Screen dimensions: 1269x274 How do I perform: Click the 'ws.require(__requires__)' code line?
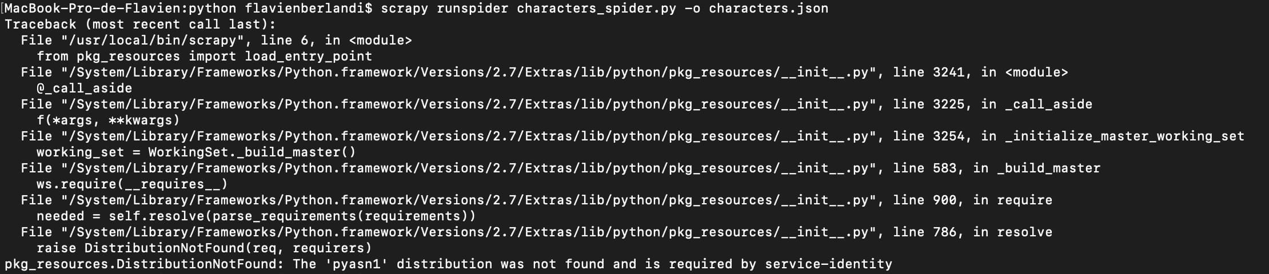[132, 184]
